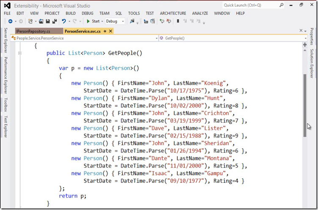Screen dimensions: 318x210
Task: Click the Visual Studio logo icon
Action: (7, 6)
